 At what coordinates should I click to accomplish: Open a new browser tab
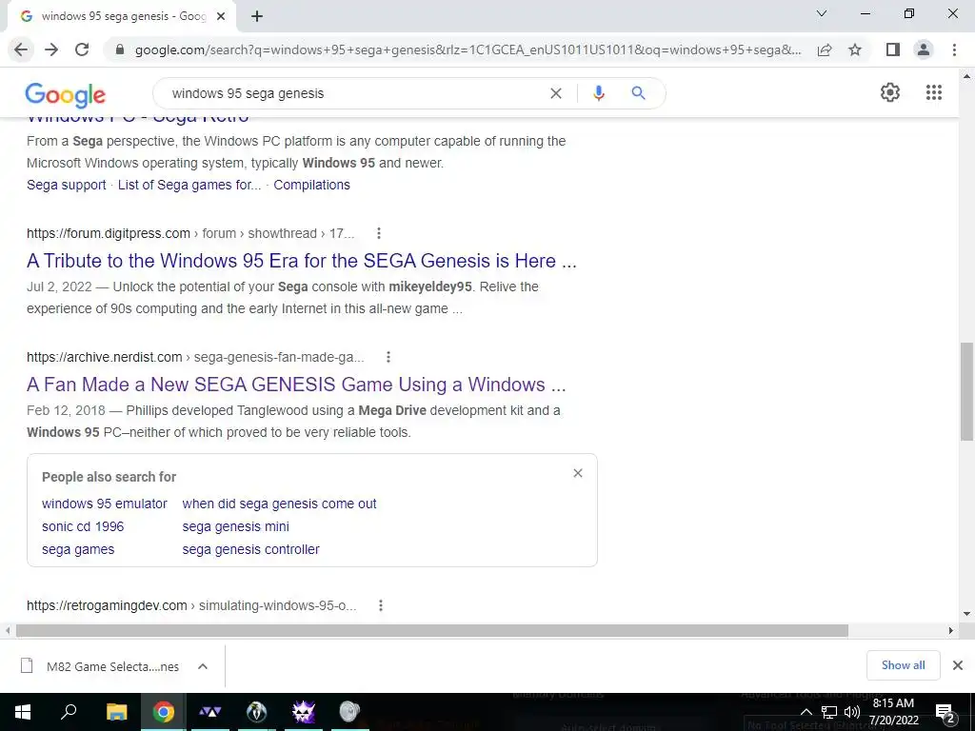pos(257,16)
